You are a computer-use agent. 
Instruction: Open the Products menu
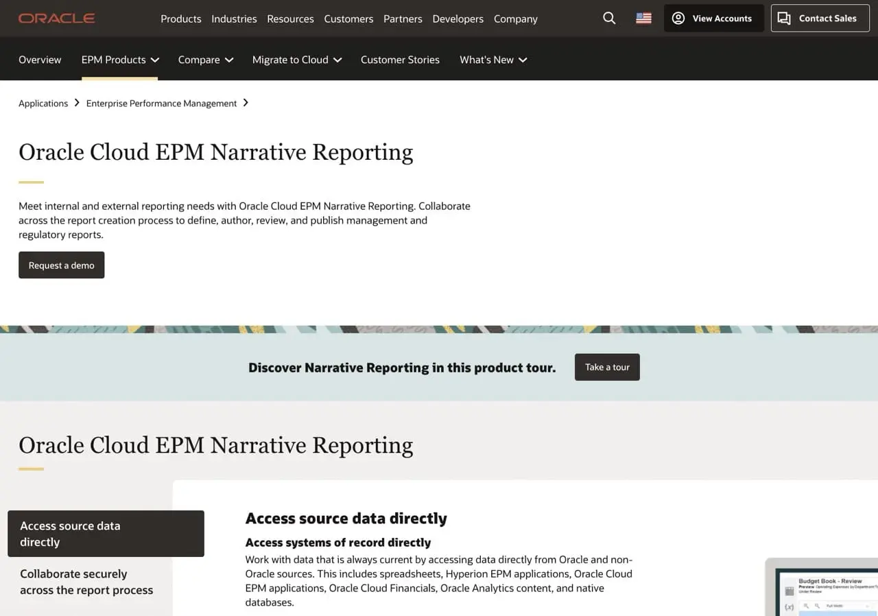coord(180,19)
